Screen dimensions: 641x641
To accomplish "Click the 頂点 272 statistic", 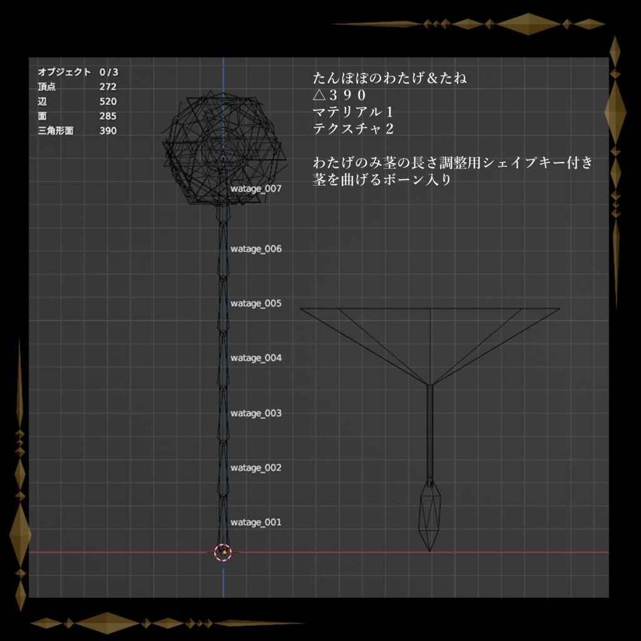I will tap(77, 86).
